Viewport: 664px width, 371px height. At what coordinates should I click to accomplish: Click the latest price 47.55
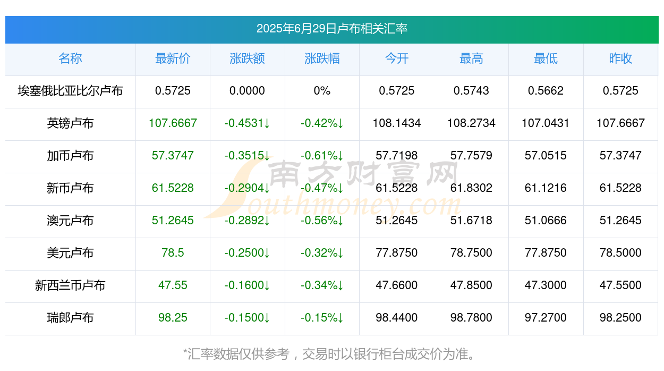click(173, 285)
